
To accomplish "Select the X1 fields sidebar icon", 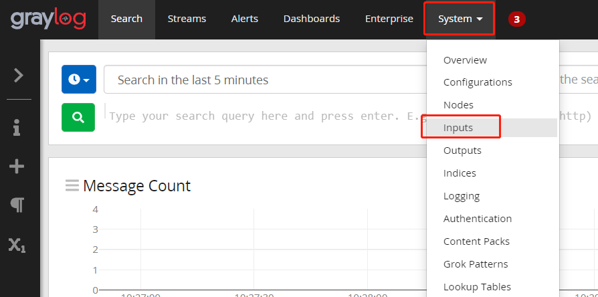I will 17,245.
